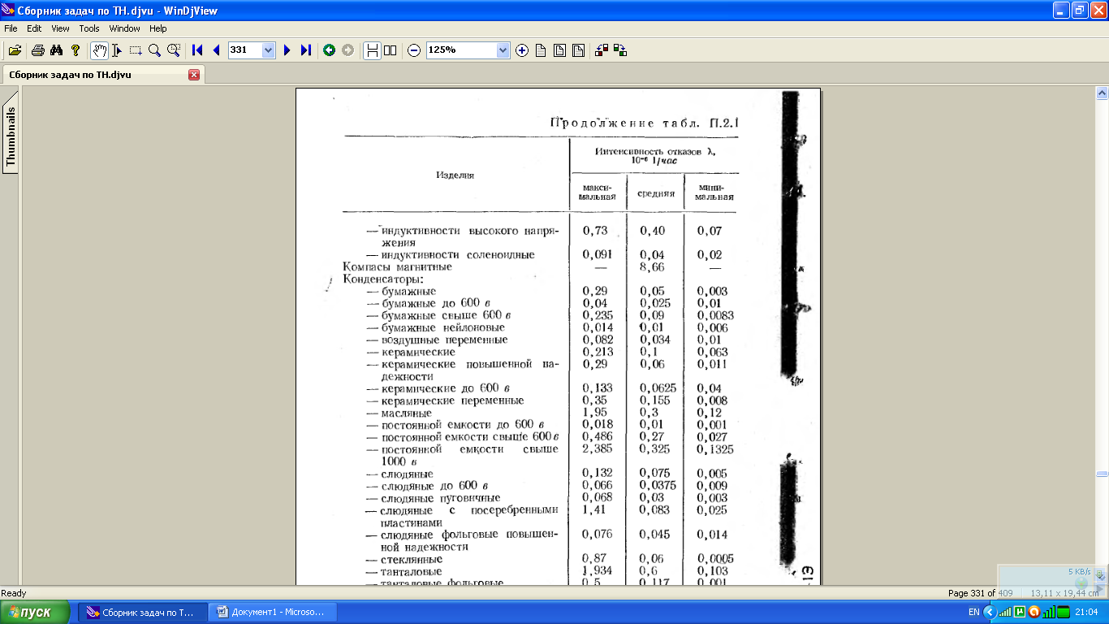Viewport: 1109px width, 624px height.
Task: Click the uTorrent tray icon
Action: pos(1020,612)
